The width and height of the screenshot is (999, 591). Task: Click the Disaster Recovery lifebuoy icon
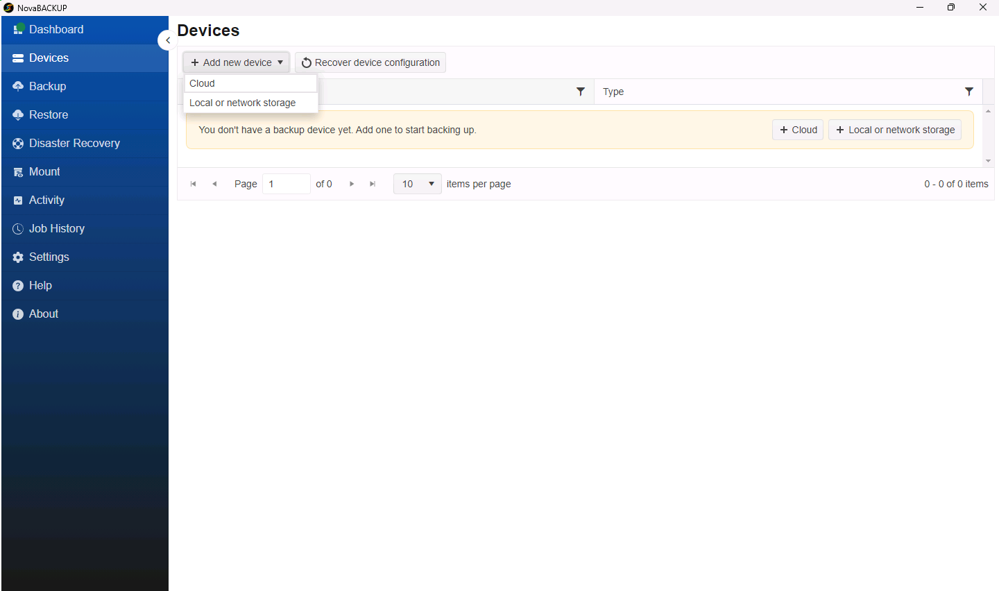pos(18,144)
